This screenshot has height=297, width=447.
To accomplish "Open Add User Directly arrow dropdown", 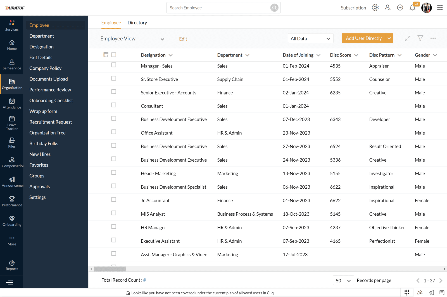I will [389, 38].
